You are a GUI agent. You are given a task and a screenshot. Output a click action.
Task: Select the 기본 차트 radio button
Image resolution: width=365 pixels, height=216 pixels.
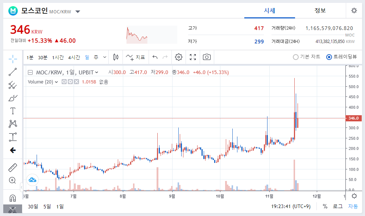296,57
